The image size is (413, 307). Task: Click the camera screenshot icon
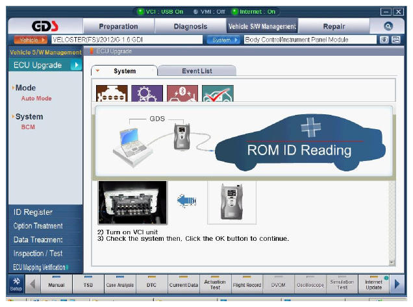coord(384,40)
